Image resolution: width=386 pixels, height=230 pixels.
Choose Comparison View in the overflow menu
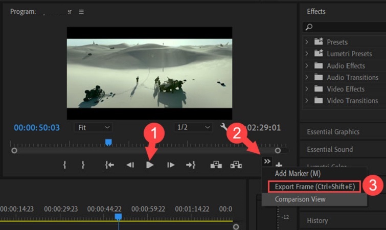coord(300,199)
